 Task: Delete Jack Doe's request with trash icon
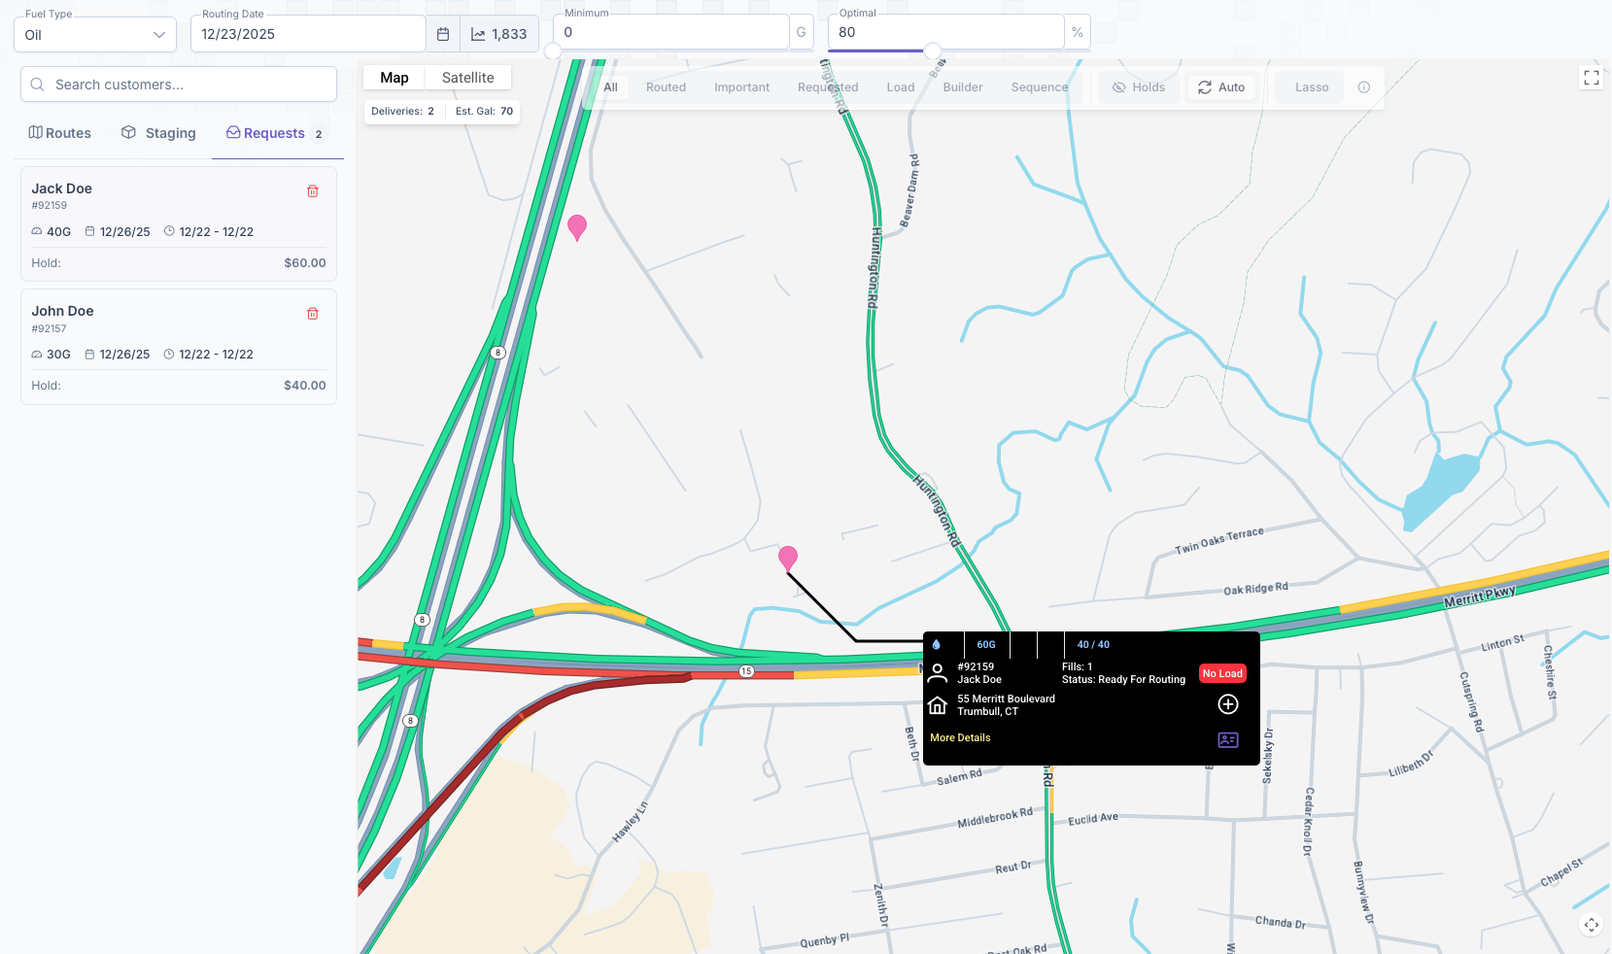313,191
